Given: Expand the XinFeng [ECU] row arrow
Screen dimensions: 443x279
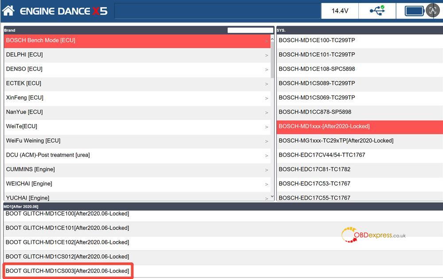Looking at the screenshot, I should pyautogui.click(x=266, y=99).
